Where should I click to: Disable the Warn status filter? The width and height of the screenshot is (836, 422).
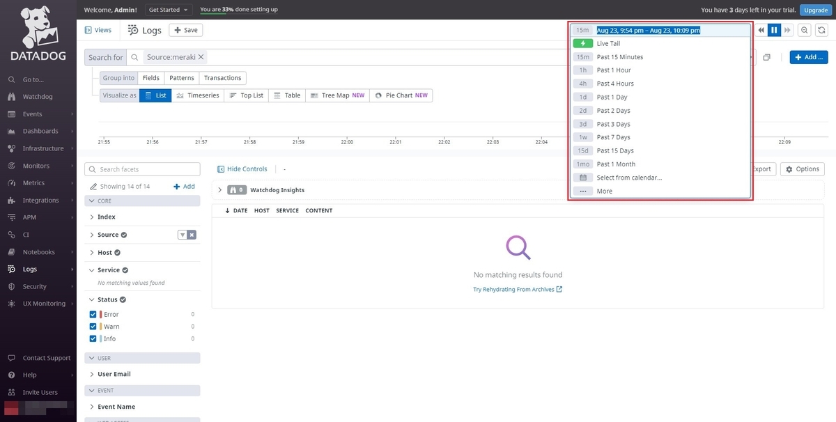pos(93,326)
